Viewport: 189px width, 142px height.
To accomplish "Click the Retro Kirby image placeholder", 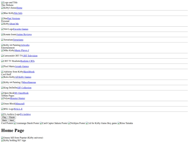I will [x=8, y=77].
